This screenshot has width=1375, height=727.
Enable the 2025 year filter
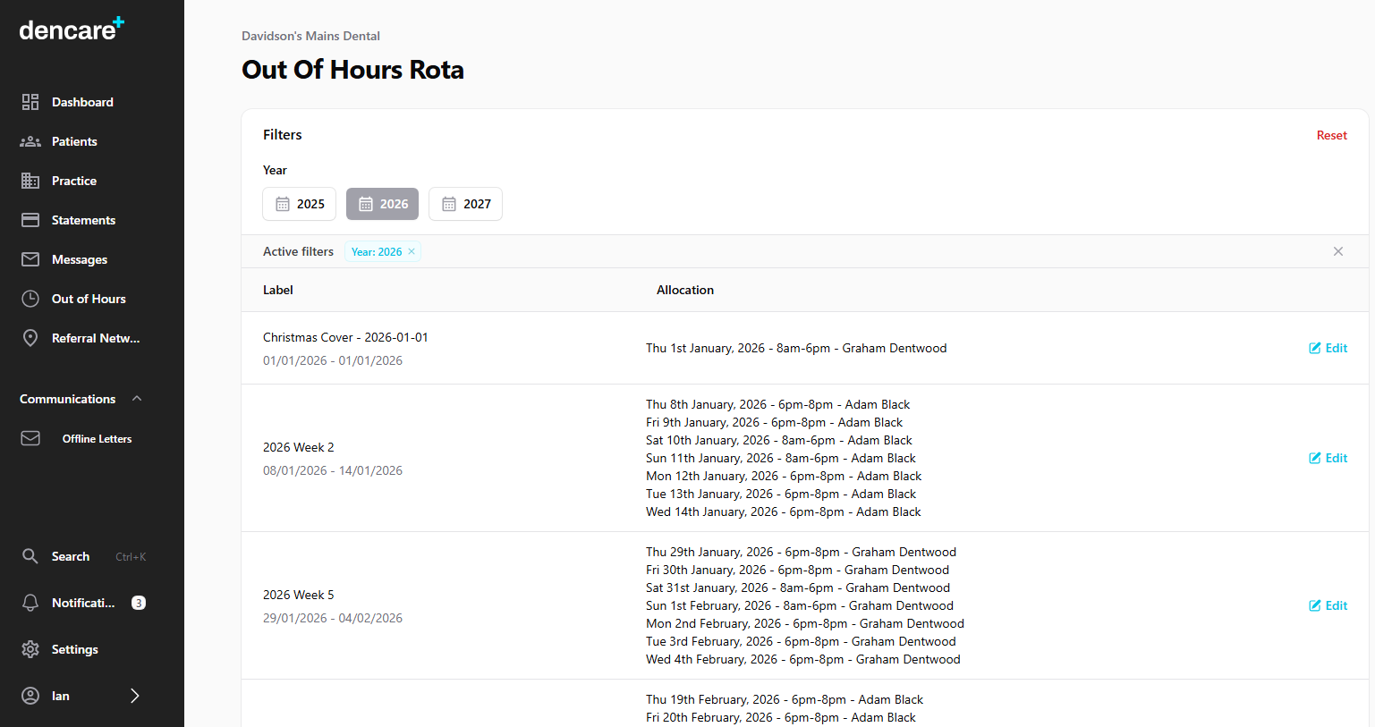(x=299, y=204)
